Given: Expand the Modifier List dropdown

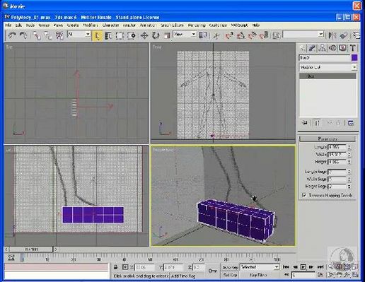Looking at the screenshot, I should pos(354,67).
